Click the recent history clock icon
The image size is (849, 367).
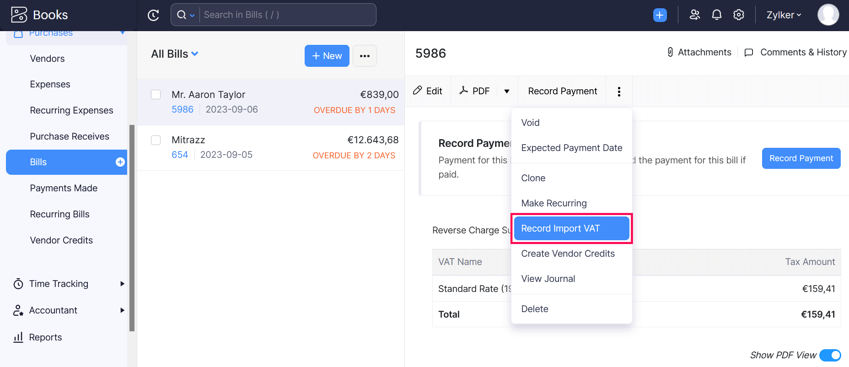click(153, 15)
